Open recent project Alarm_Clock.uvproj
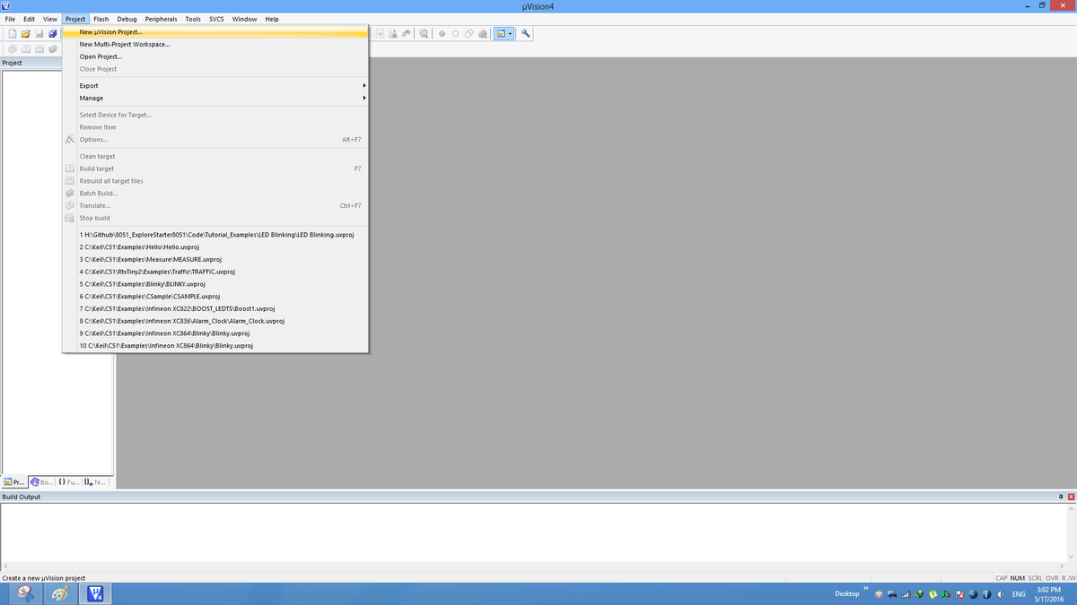Screen dimensions: 1077x605 coord(215,321)
